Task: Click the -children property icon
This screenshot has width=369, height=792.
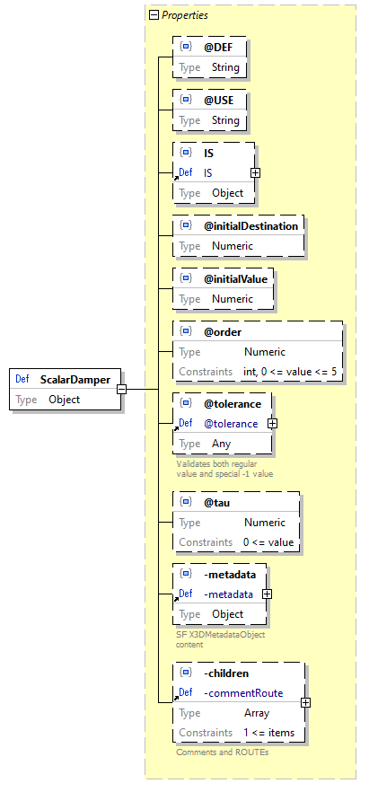Action: (186, 673)
